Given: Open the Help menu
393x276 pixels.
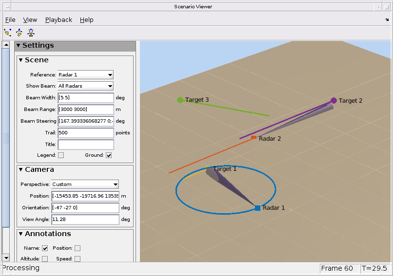Looking at the screenshot, I should 86,20.
